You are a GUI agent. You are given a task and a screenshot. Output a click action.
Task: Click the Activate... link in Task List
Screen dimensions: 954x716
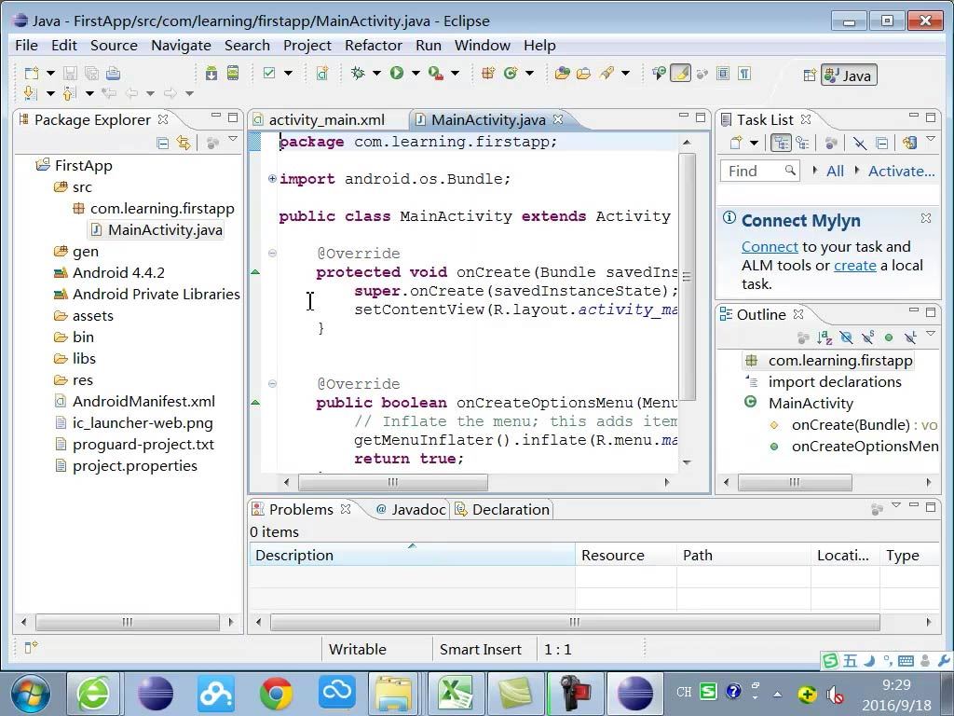coord(901,171)
